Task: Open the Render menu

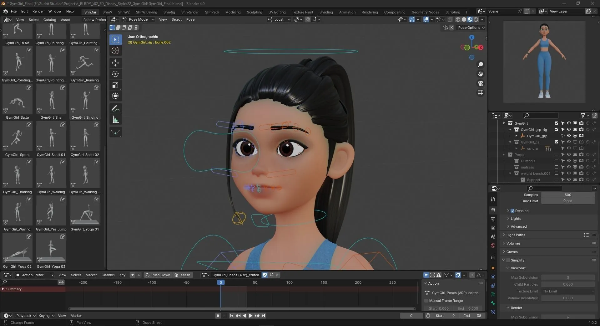Action: click(x=38, y=11)
